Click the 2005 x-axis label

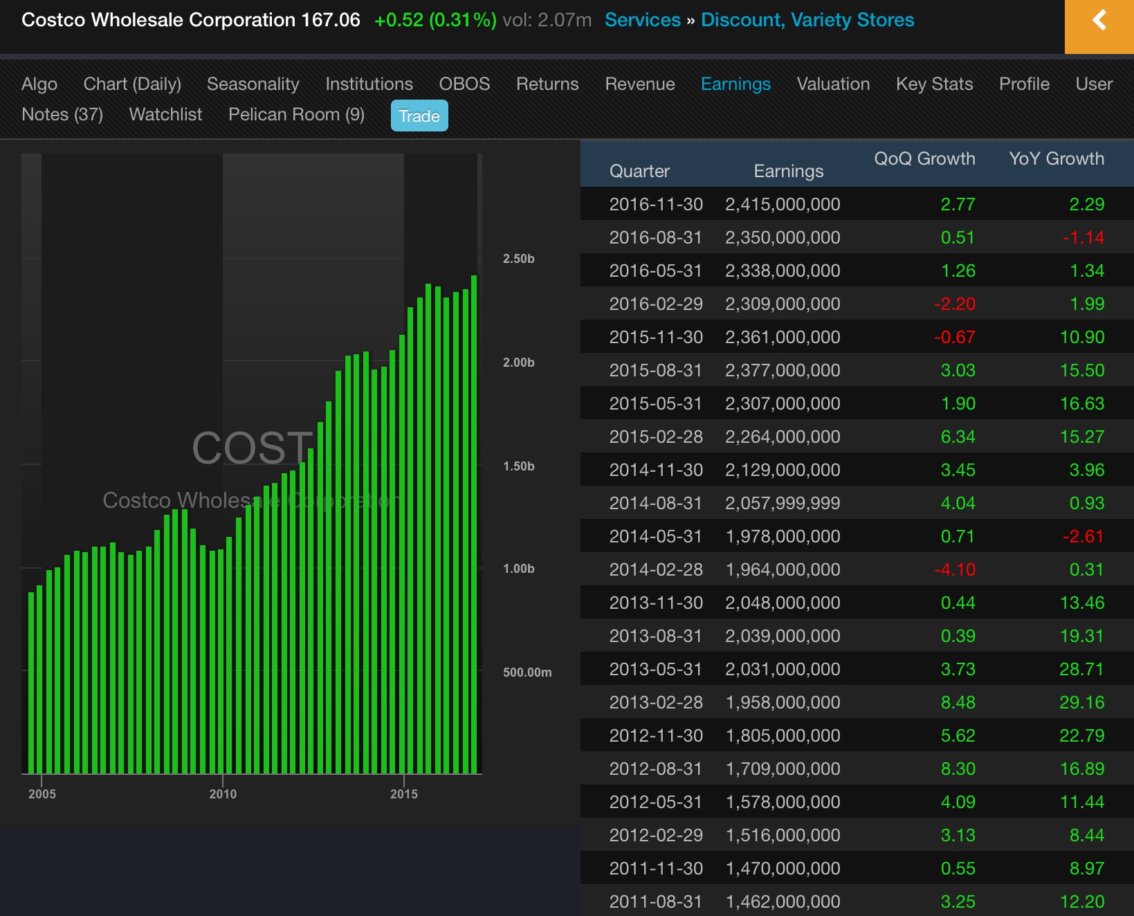tap(42, 794)
